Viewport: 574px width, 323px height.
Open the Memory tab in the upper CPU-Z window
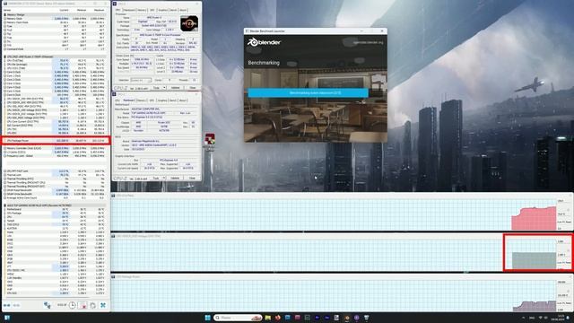point(142,10)
